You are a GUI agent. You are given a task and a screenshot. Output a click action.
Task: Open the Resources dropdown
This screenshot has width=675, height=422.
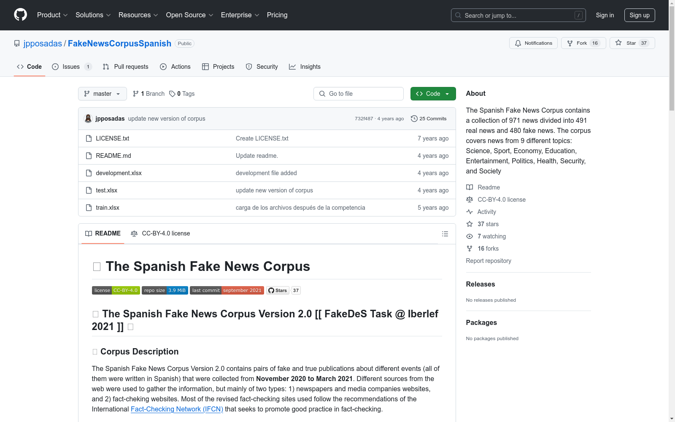click(x=138, y=15)
